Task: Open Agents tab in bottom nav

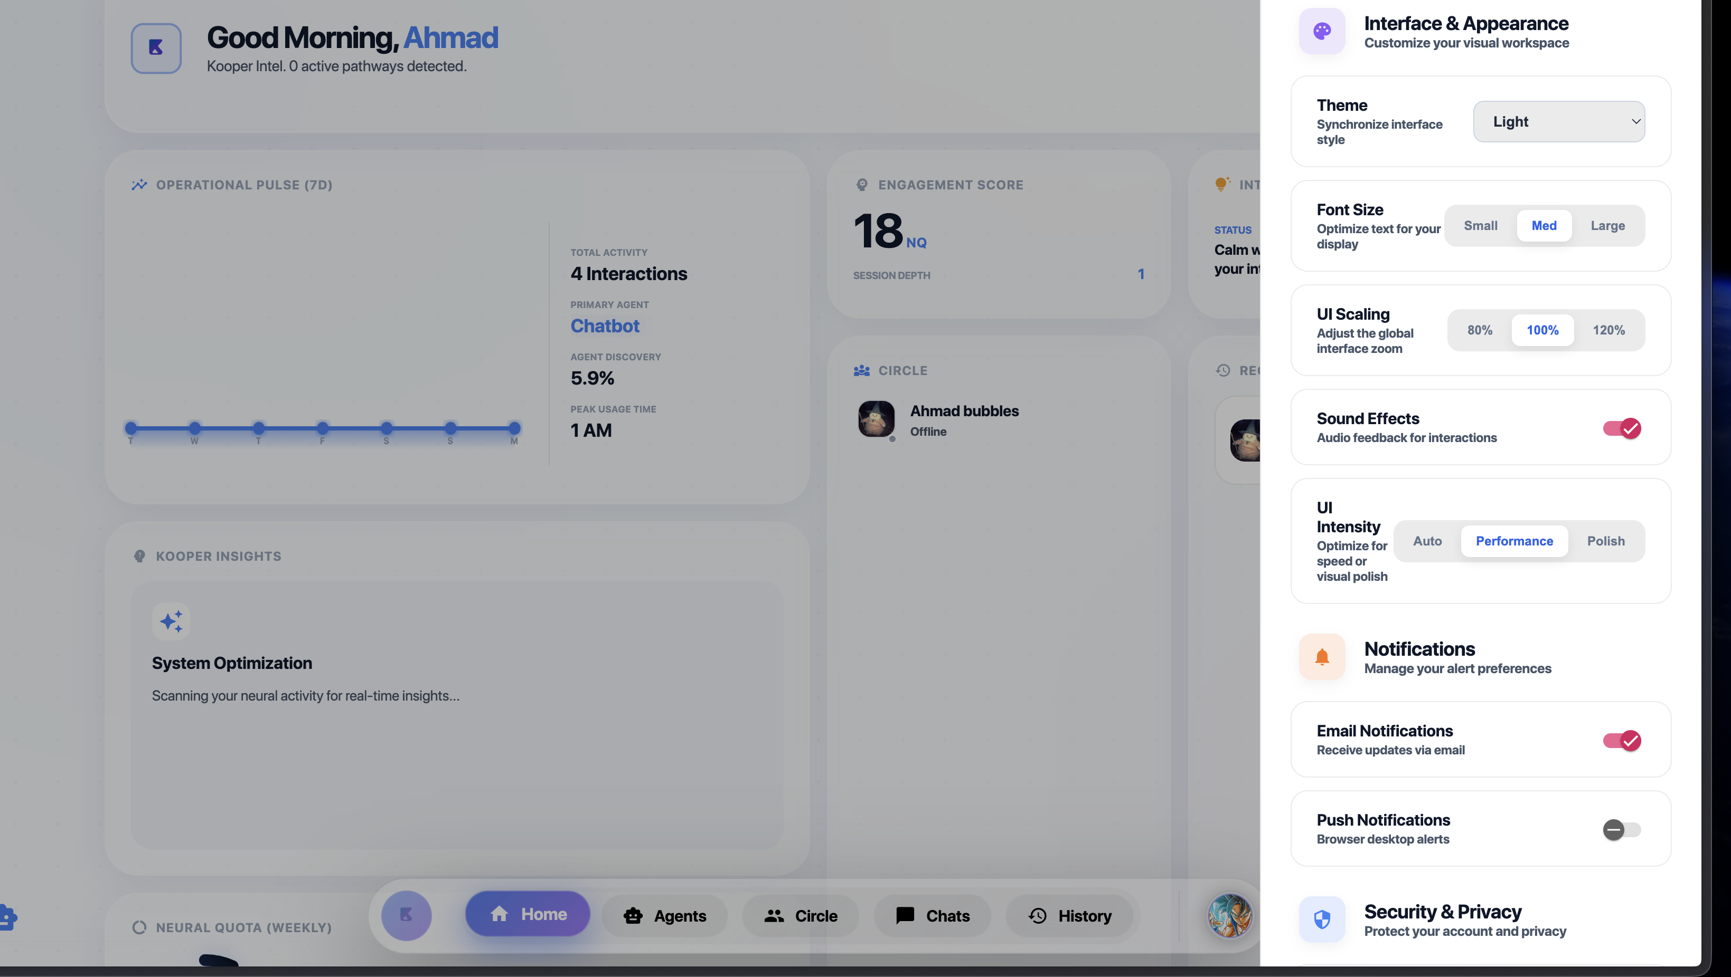Action: coord(665,916)
